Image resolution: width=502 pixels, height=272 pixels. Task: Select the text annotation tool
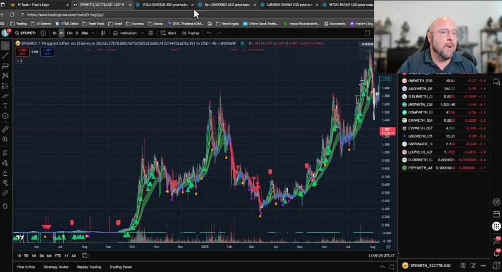5,106
